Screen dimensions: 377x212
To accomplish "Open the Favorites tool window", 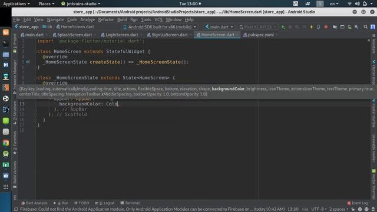I will tap(15, 143).
